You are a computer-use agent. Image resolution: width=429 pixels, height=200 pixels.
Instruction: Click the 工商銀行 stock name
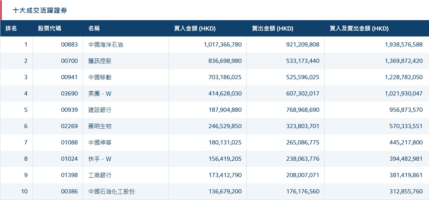pos(100,175)
